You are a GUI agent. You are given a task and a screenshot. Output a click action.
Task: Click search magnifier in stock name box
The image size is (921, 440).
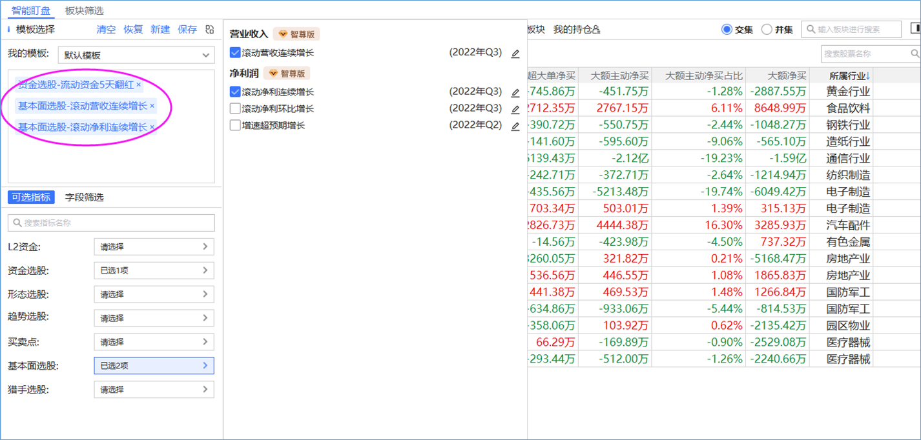pyautogui.click(x=915, y=54)
